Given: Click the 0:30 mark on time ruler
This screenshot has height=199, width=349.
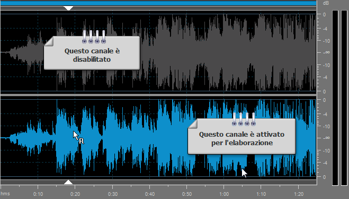Looking at the screenshot, I should click(113, 194).
